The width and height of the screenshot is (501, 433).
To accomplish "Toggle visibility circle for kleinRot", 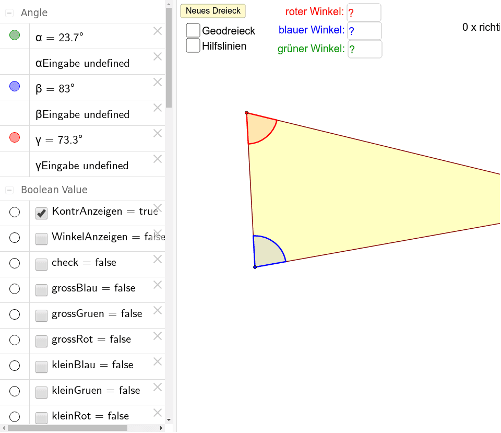I will [x=15, y=417].
